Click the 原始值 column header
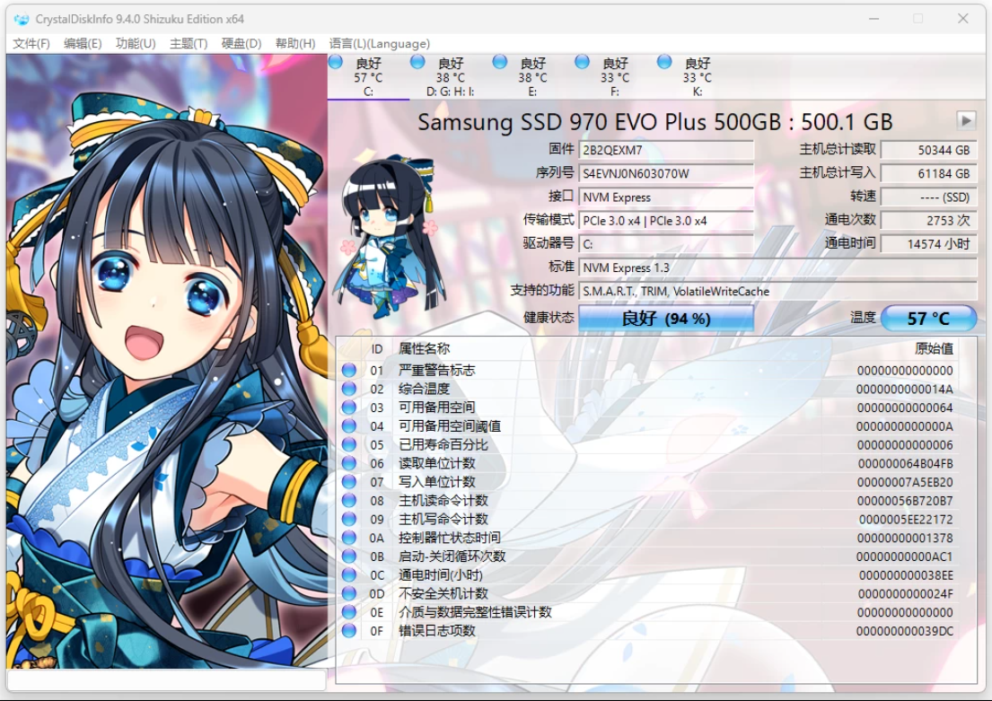992x701 pixels. pos(934,348)
